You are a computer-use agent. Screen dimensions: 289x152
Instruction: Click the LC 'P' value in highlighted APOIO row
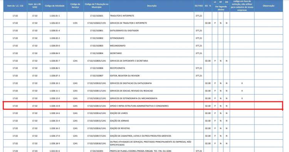coord(215,106)
